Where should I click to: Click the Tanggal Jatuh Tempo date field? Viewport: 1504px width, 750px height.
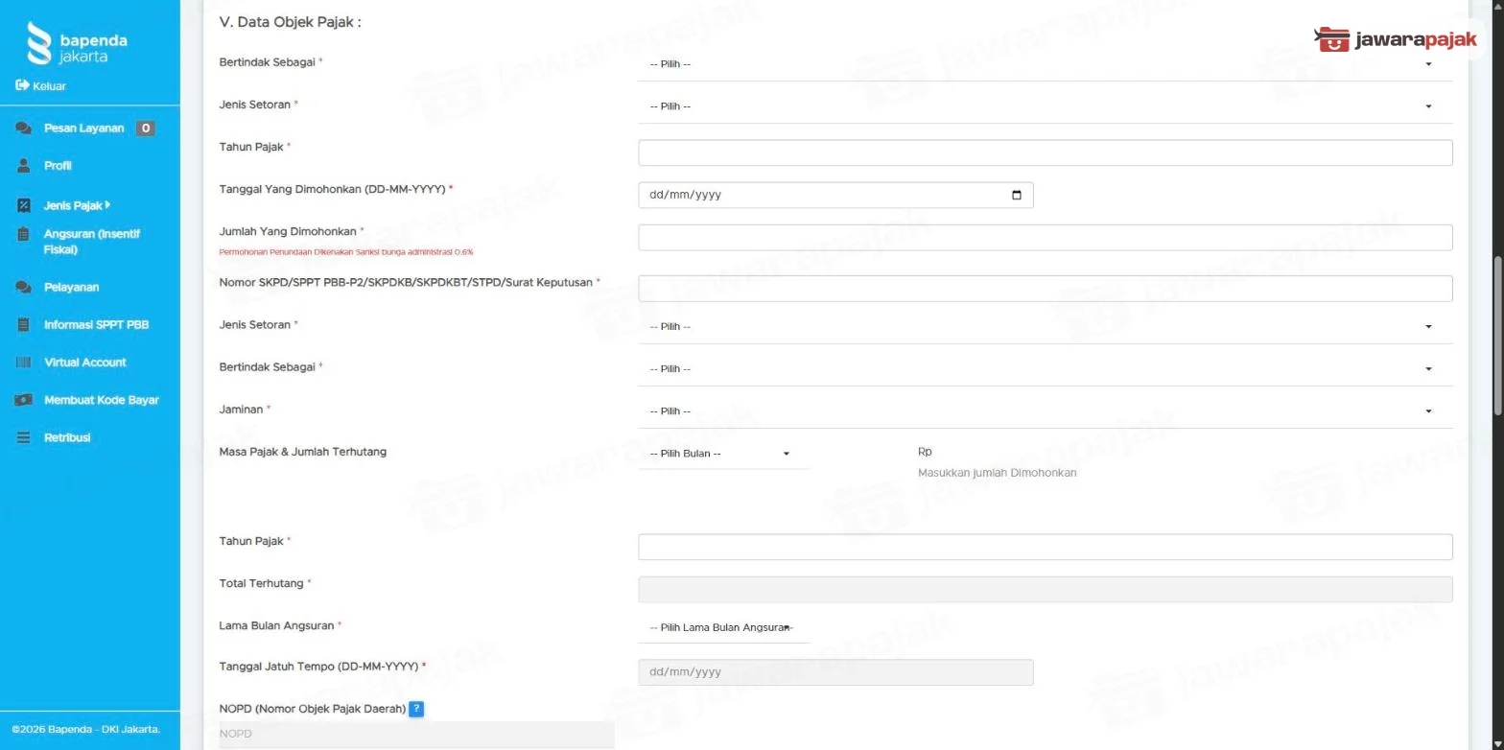coord(835,672)
